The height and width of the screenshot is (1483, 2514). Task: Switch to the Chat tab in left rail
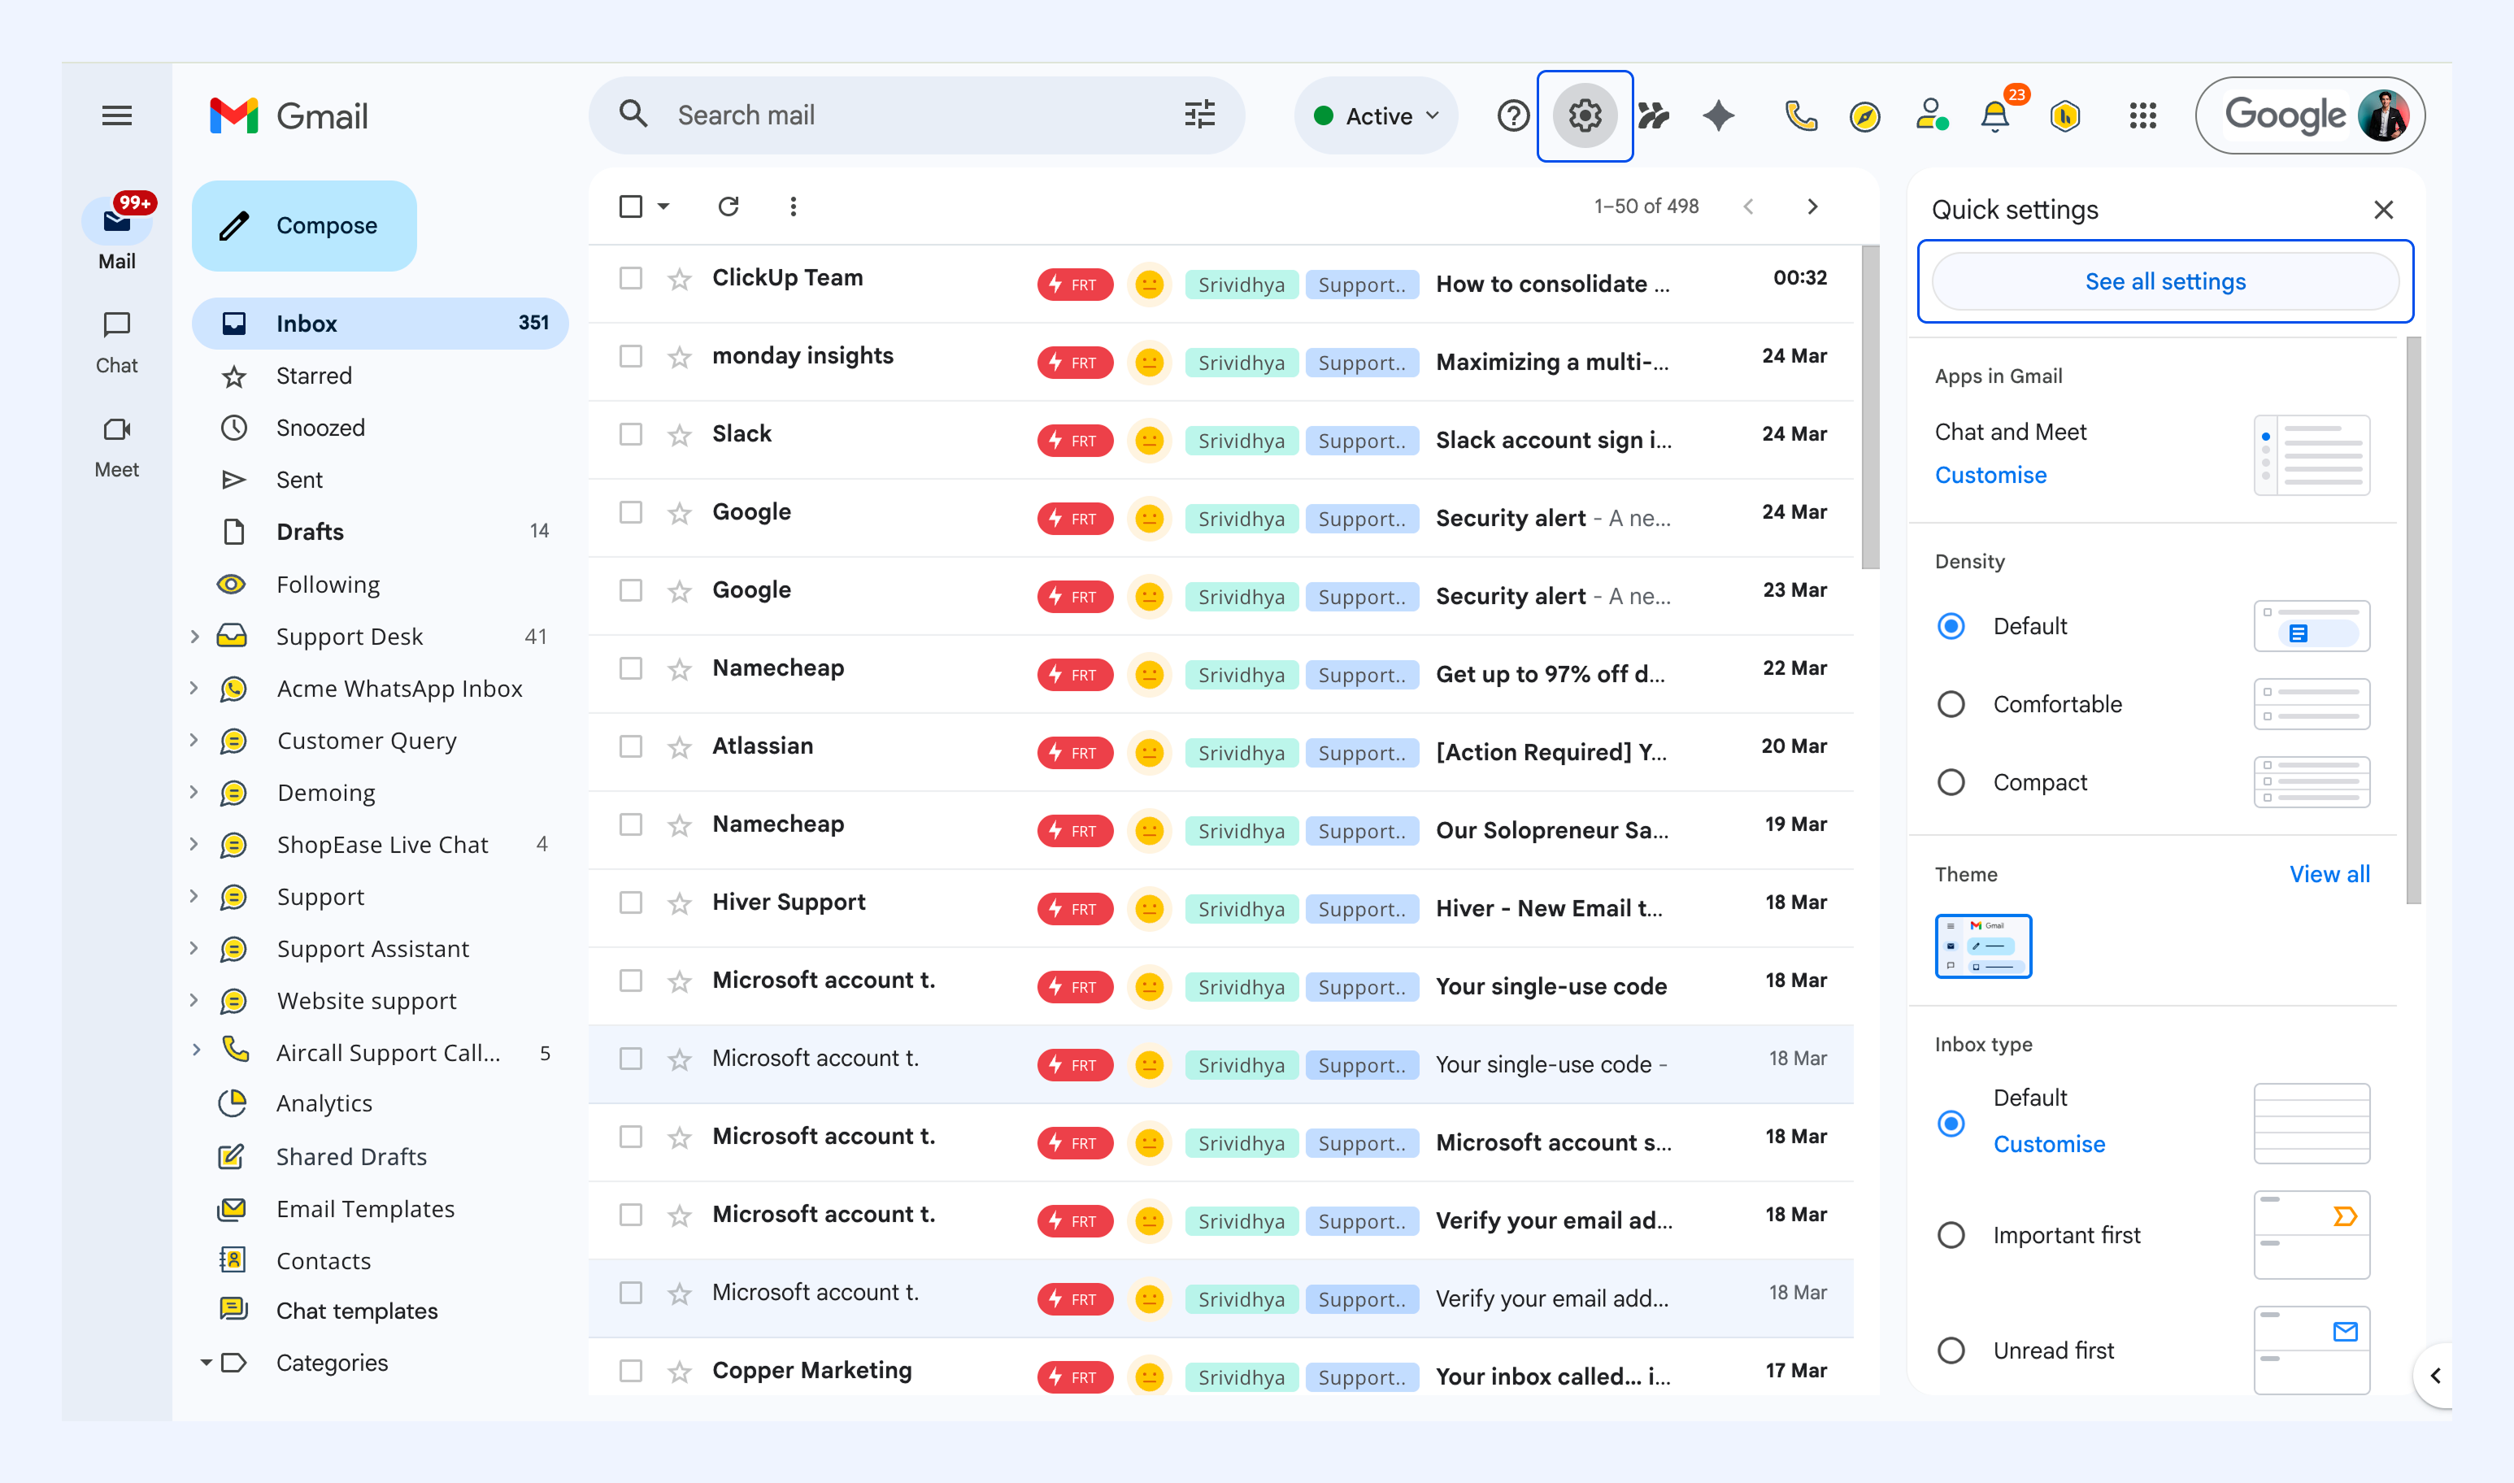(x=117, y=341)
